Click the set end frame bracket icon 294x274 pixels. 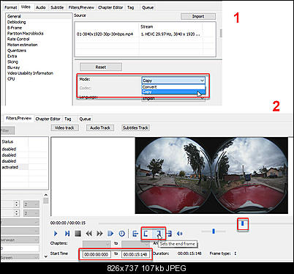(159, 234)
